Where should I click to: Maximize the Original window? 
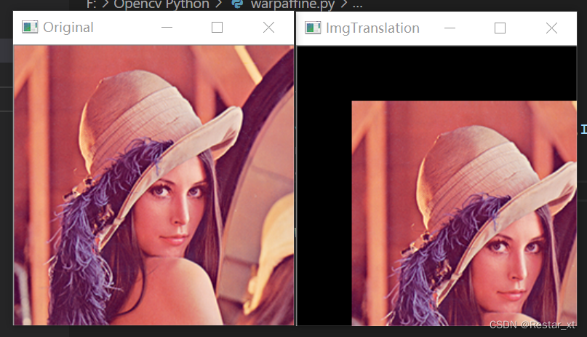pos(217,28)
